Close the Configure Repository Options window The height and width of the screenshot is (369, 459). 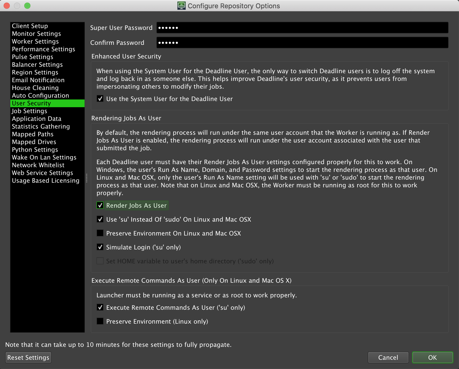[7, 6]
